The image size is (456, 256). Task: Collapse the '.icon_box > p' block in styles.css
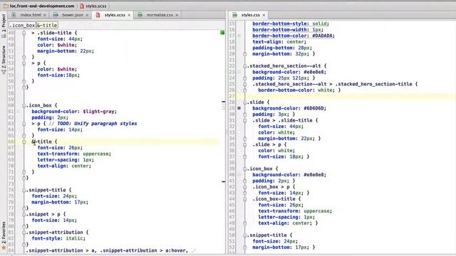[x=245, y=186]
